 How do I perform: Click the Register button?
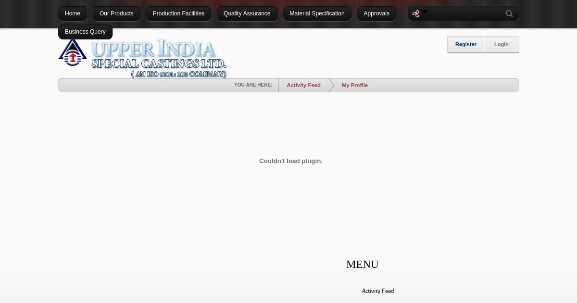466,44
